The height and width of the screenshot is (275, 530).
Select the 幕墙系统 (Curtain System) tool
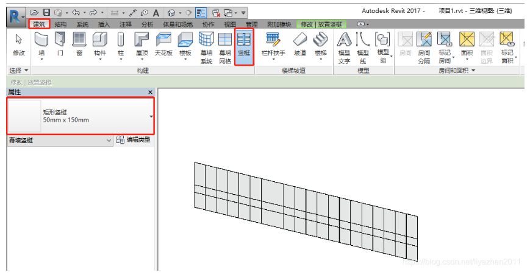[206, 47]
